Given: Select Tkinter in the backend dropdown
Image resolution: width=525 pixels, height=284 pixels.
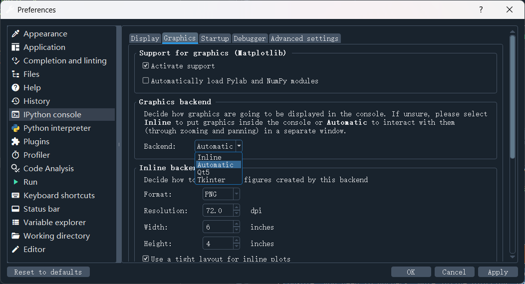Looking at the screenshot, I should tap(211, 180).
